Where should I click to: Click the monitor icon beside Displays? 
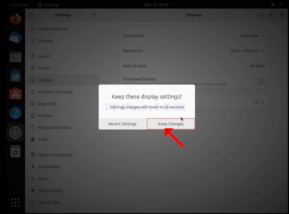click(33, 80)
